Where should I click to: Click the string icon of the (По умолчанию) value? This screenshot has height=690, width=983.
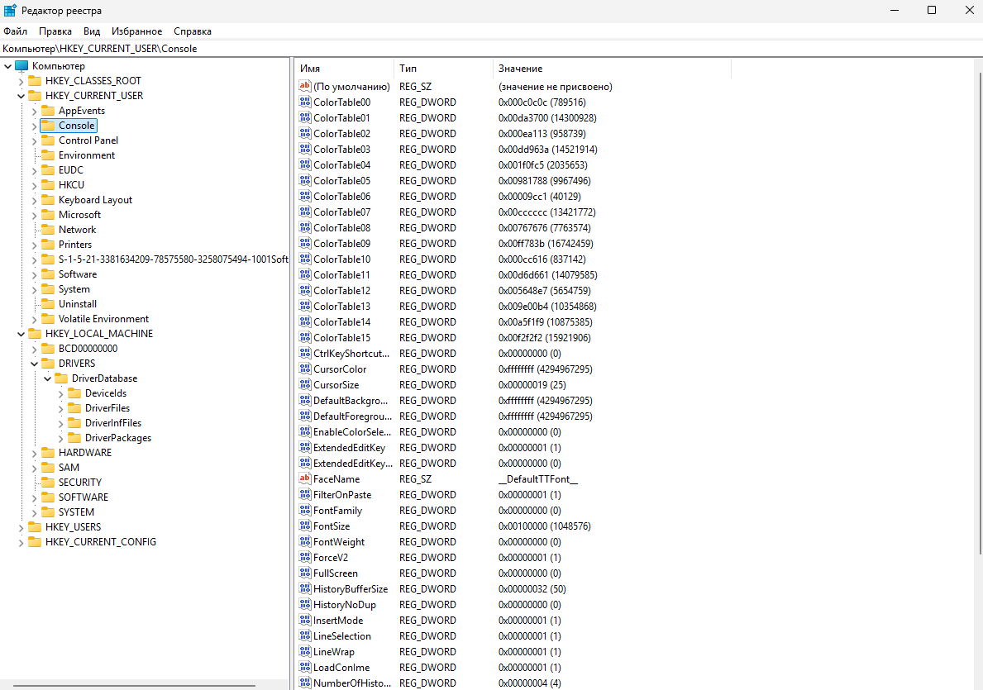pyautogui.click(x=305, y=87)
